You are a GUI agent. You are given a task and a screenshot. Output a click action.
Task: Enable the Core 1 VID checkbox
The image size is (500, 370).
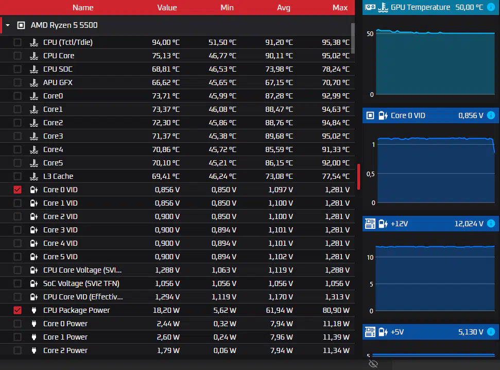(x=18, y=203)
